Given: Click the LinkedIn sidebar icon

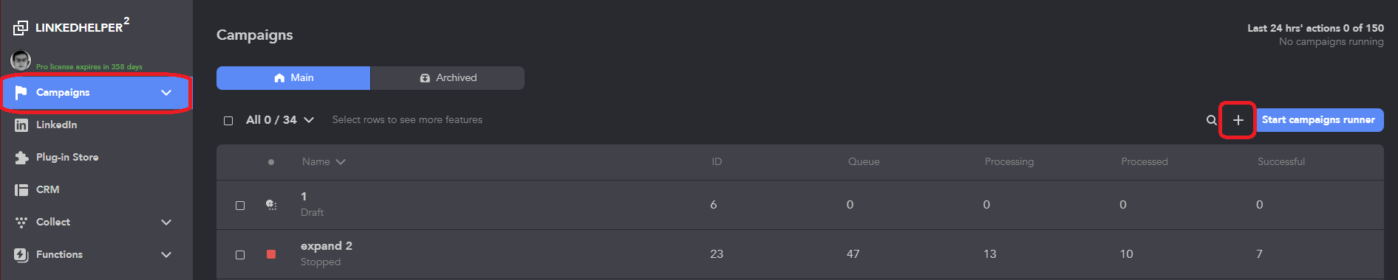Looking at the screenshot, I should (x=21, y=125).
